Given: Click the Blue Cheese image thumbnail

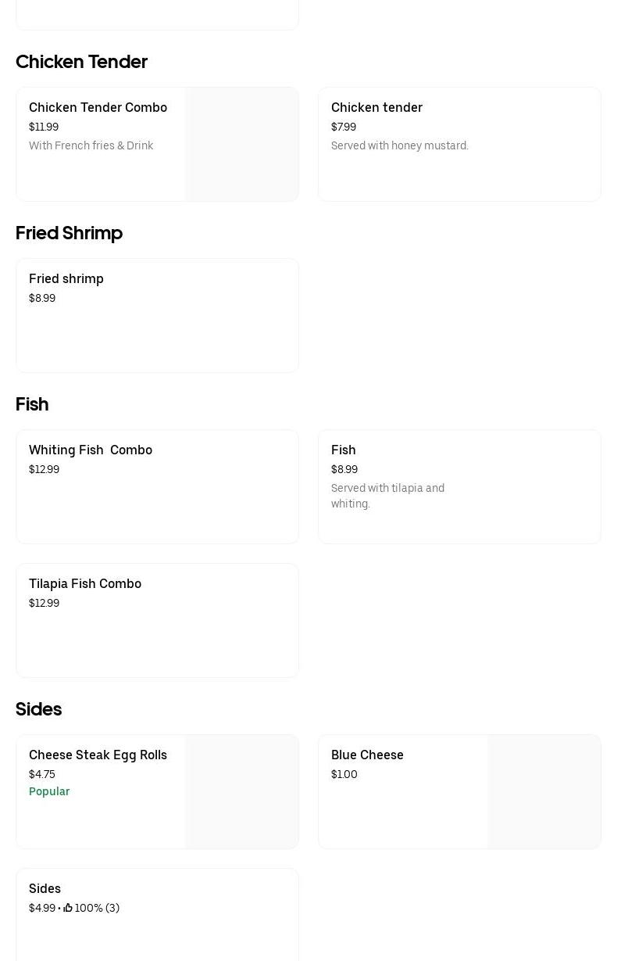Looking at the screenshot, I should pyautogui.click(x=544, y=791).
